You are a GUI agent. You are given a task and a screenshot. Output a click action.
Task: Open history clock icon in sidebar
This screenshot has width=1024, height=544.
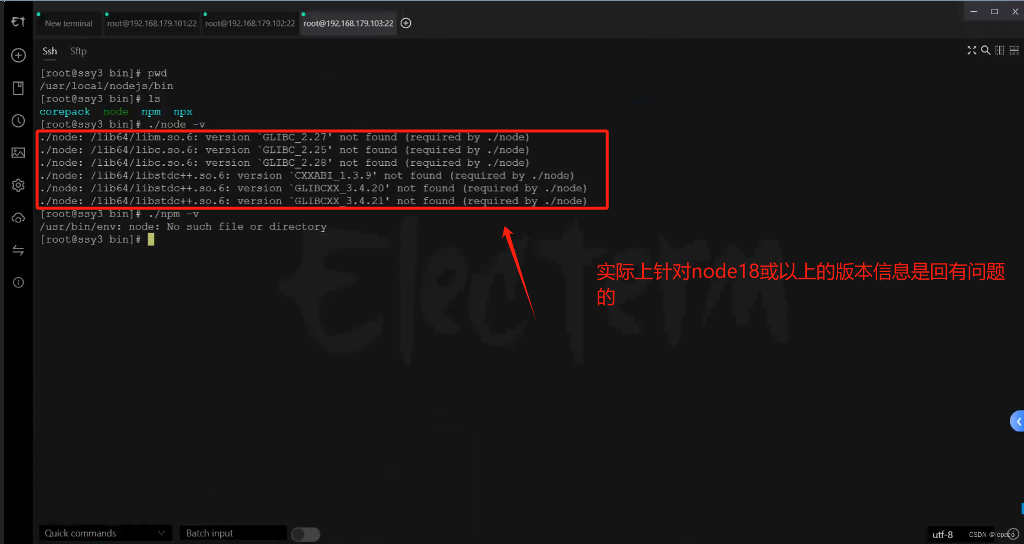point(18,120)
